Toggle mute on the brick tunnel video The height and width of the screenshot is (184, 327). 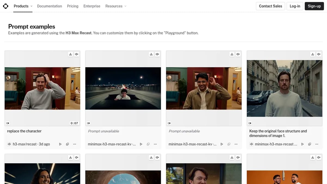pyautogui.click(x=158, y=157)
